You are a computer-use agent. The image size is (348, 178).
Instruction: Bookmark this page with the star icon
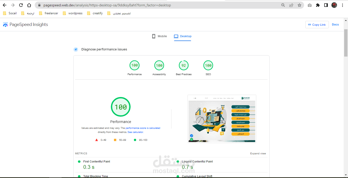click(299, 5)
